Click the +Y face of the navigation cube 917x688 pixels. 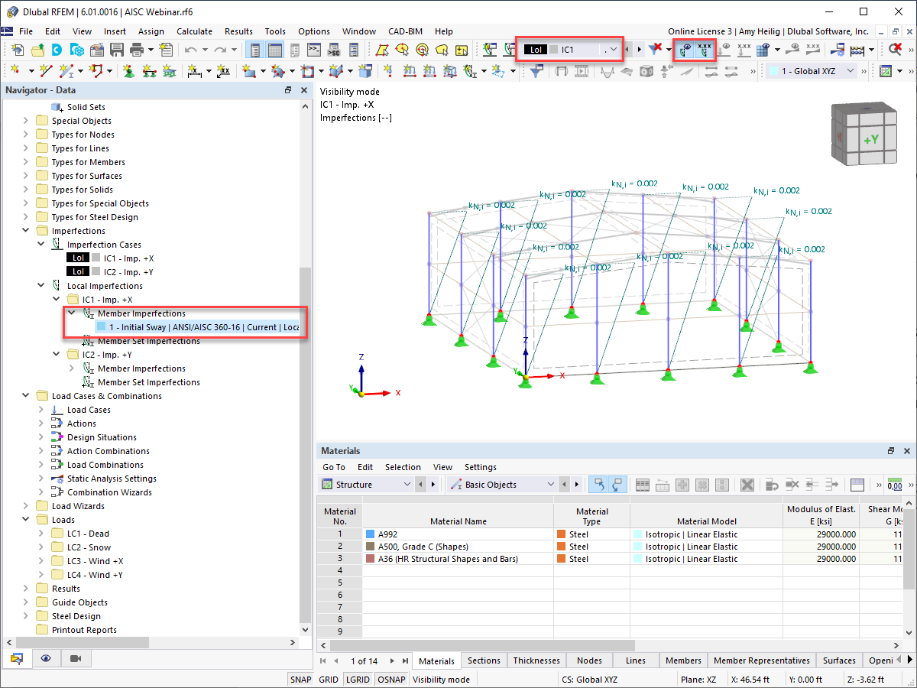pos(870,140)
